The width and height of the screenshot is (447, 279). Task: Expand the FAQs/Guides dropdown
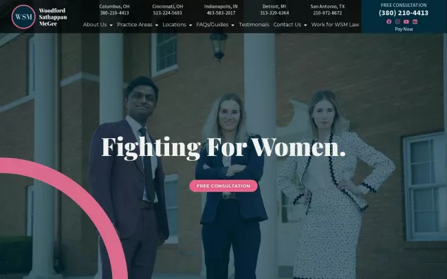click(x=215, y=25)
